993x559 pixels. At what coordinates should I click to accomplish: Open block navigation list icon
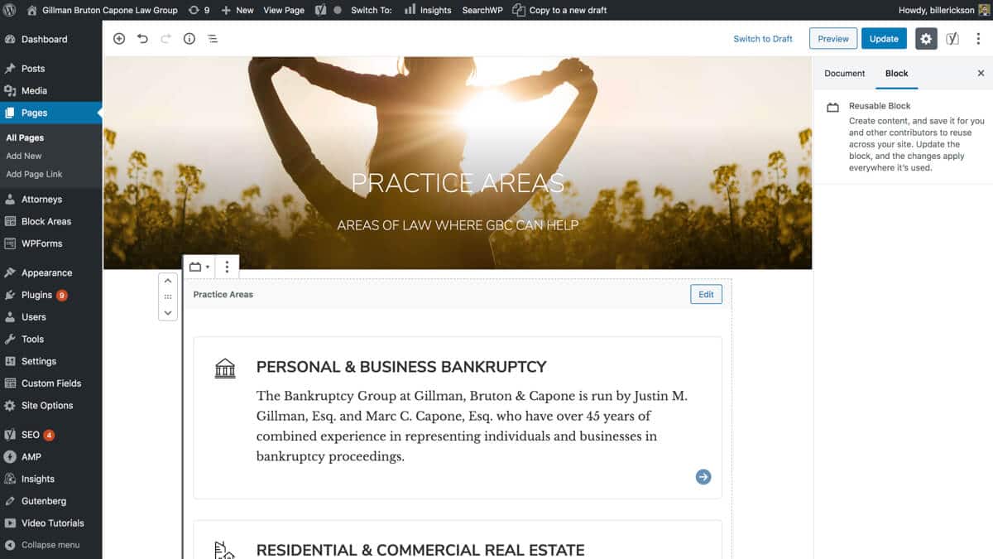tap(213, 39)
